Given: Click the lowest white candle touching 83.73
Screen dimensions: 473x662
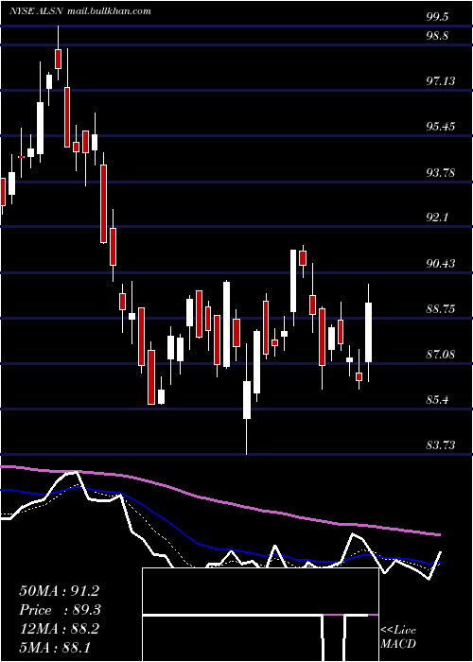Looking at the screenshot, I should 247,400.
